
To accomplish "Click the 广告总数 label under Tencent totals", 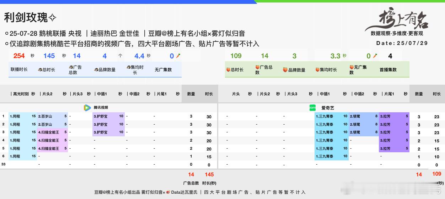I will [191, 183].
